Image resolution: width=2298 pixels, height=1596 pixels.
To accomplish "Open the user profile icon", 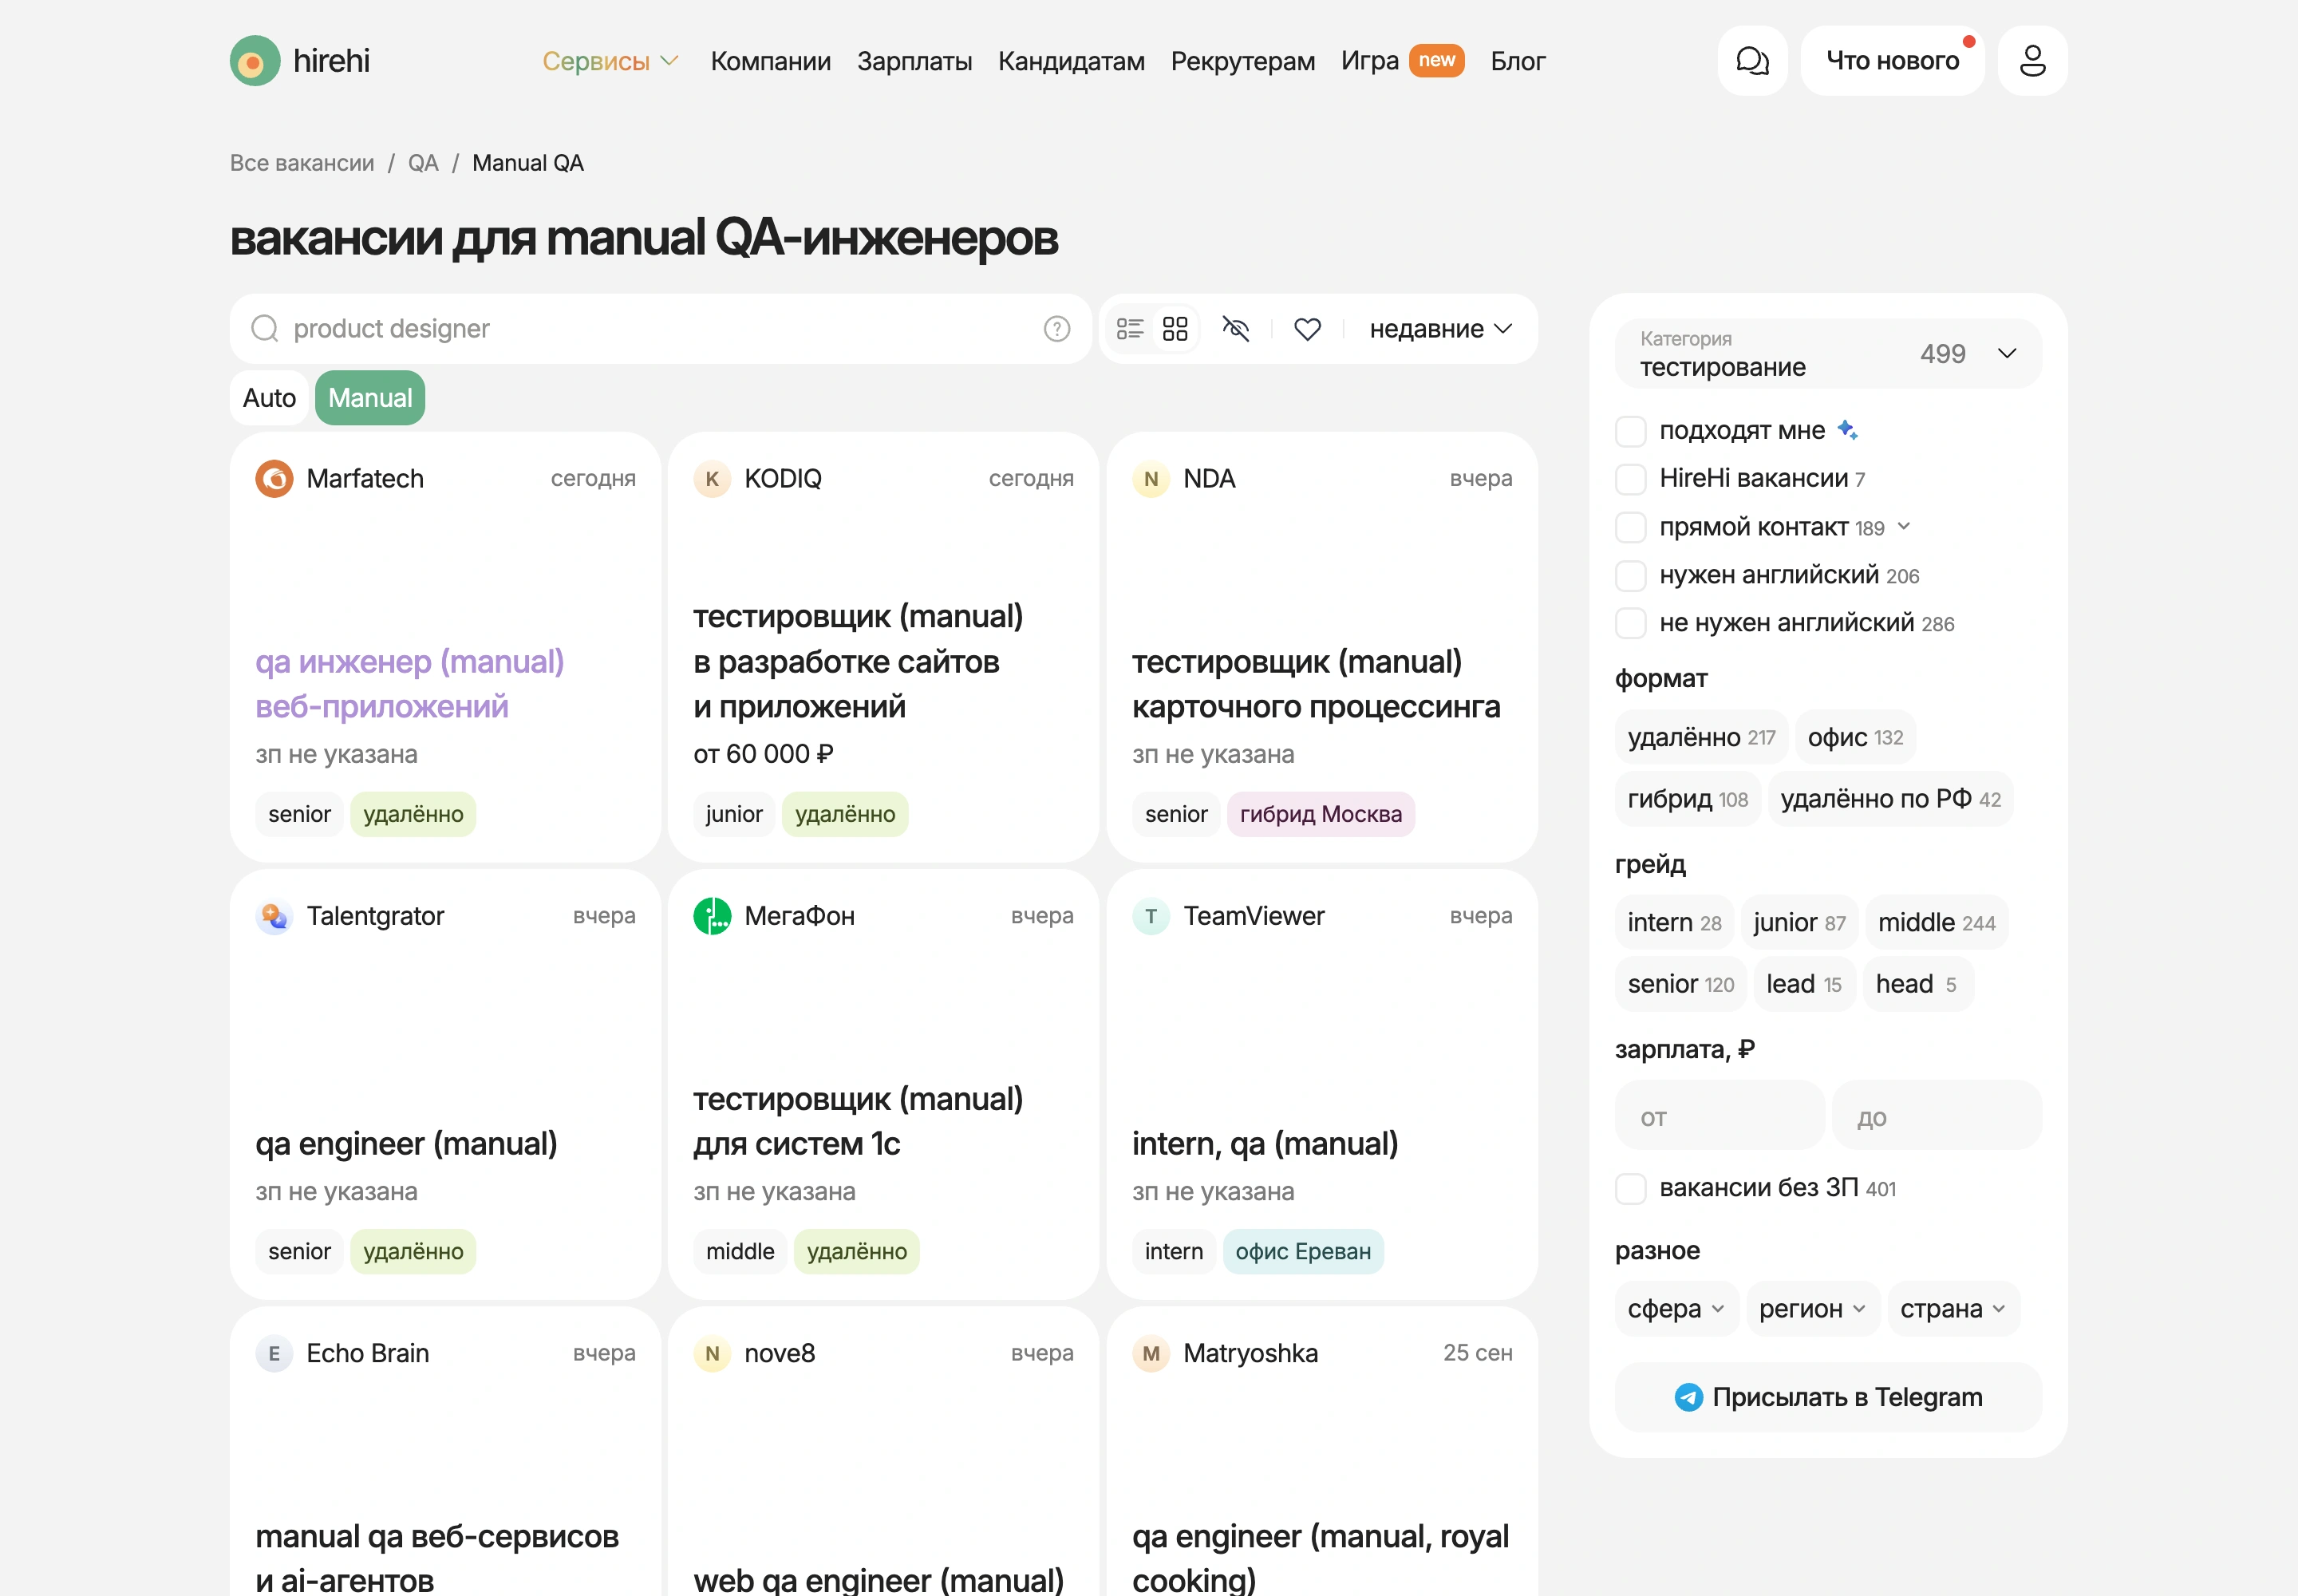I will point(2032,61).
